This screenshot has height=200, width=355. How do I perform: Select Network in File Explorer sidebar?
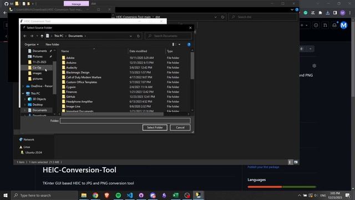pos(27,139)
